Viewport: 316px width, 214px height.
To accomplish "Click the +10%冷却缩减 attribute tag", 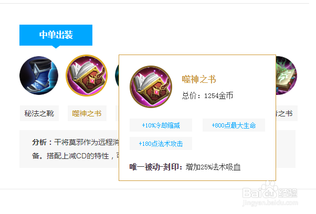I will 161,125.
